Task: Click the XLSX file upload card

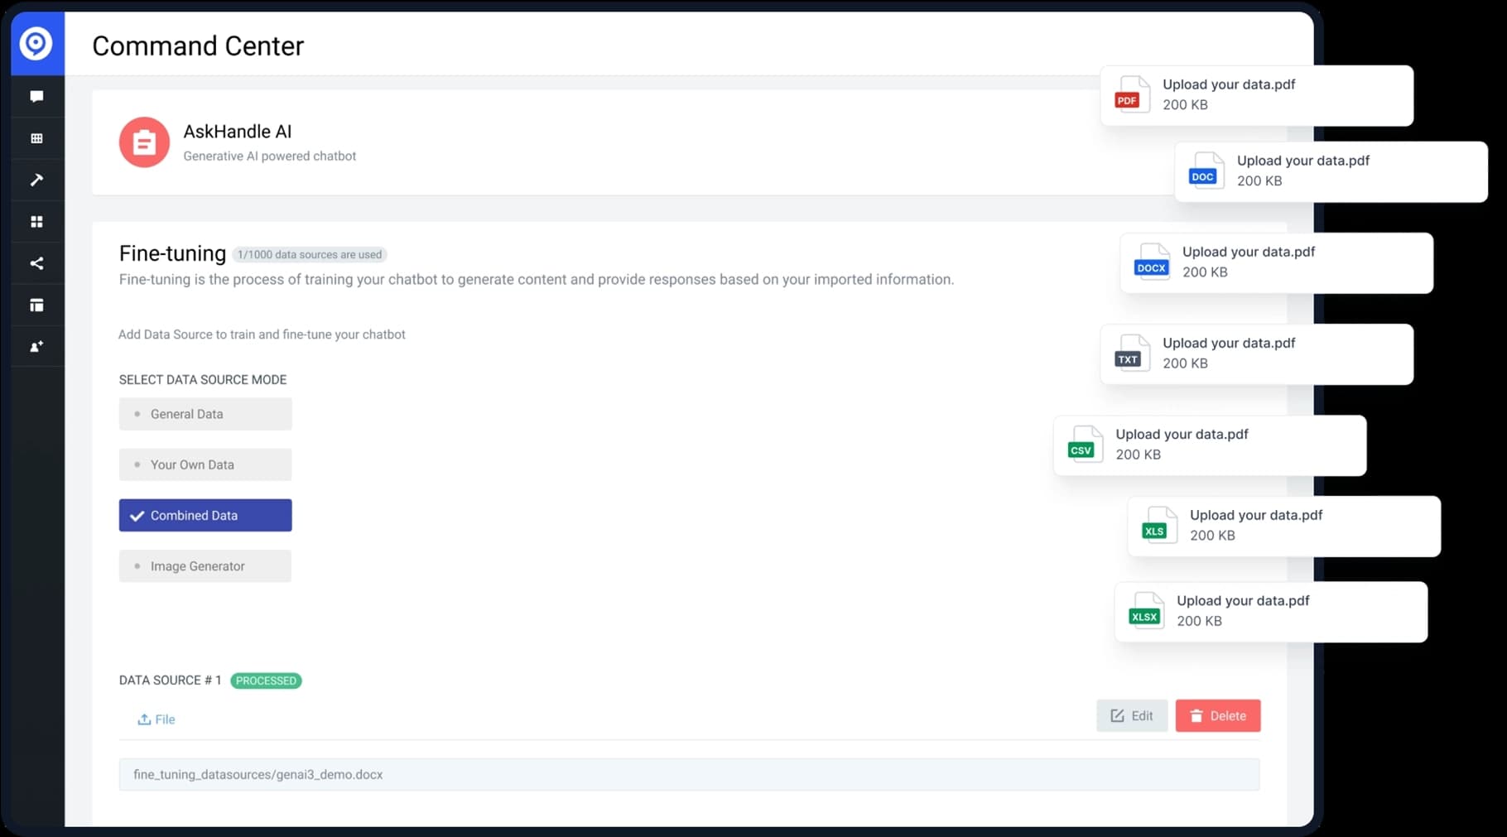Action: (1270, 612)
